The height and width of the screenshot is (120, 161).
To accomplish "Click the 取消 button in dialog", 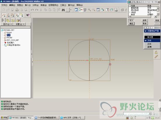I will point(144,23).
